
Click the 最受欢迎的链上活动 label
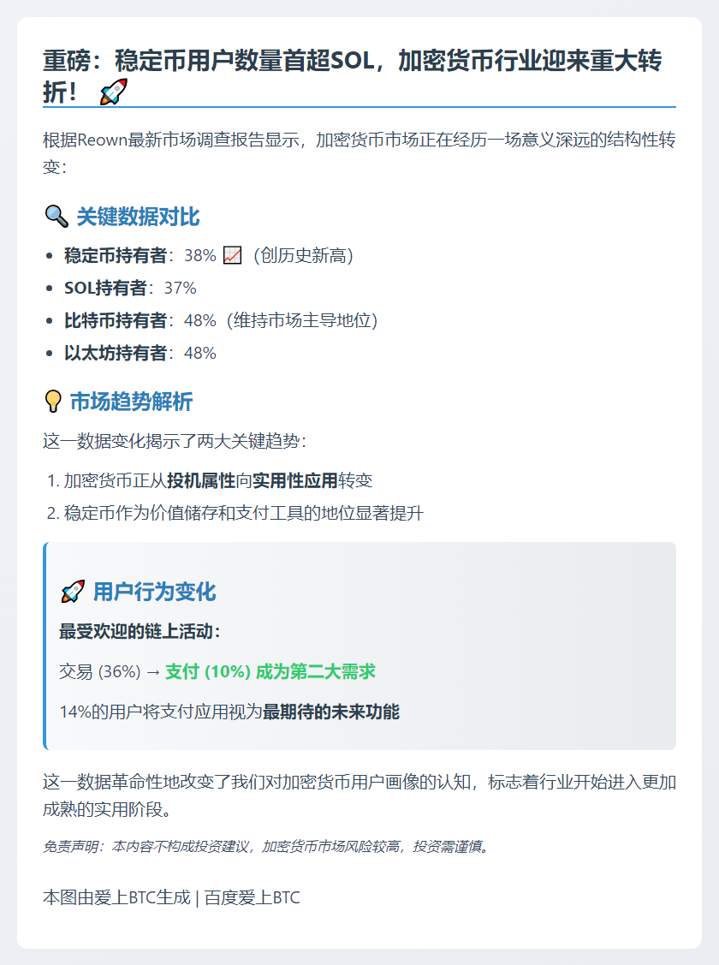(x=140, y=631)
